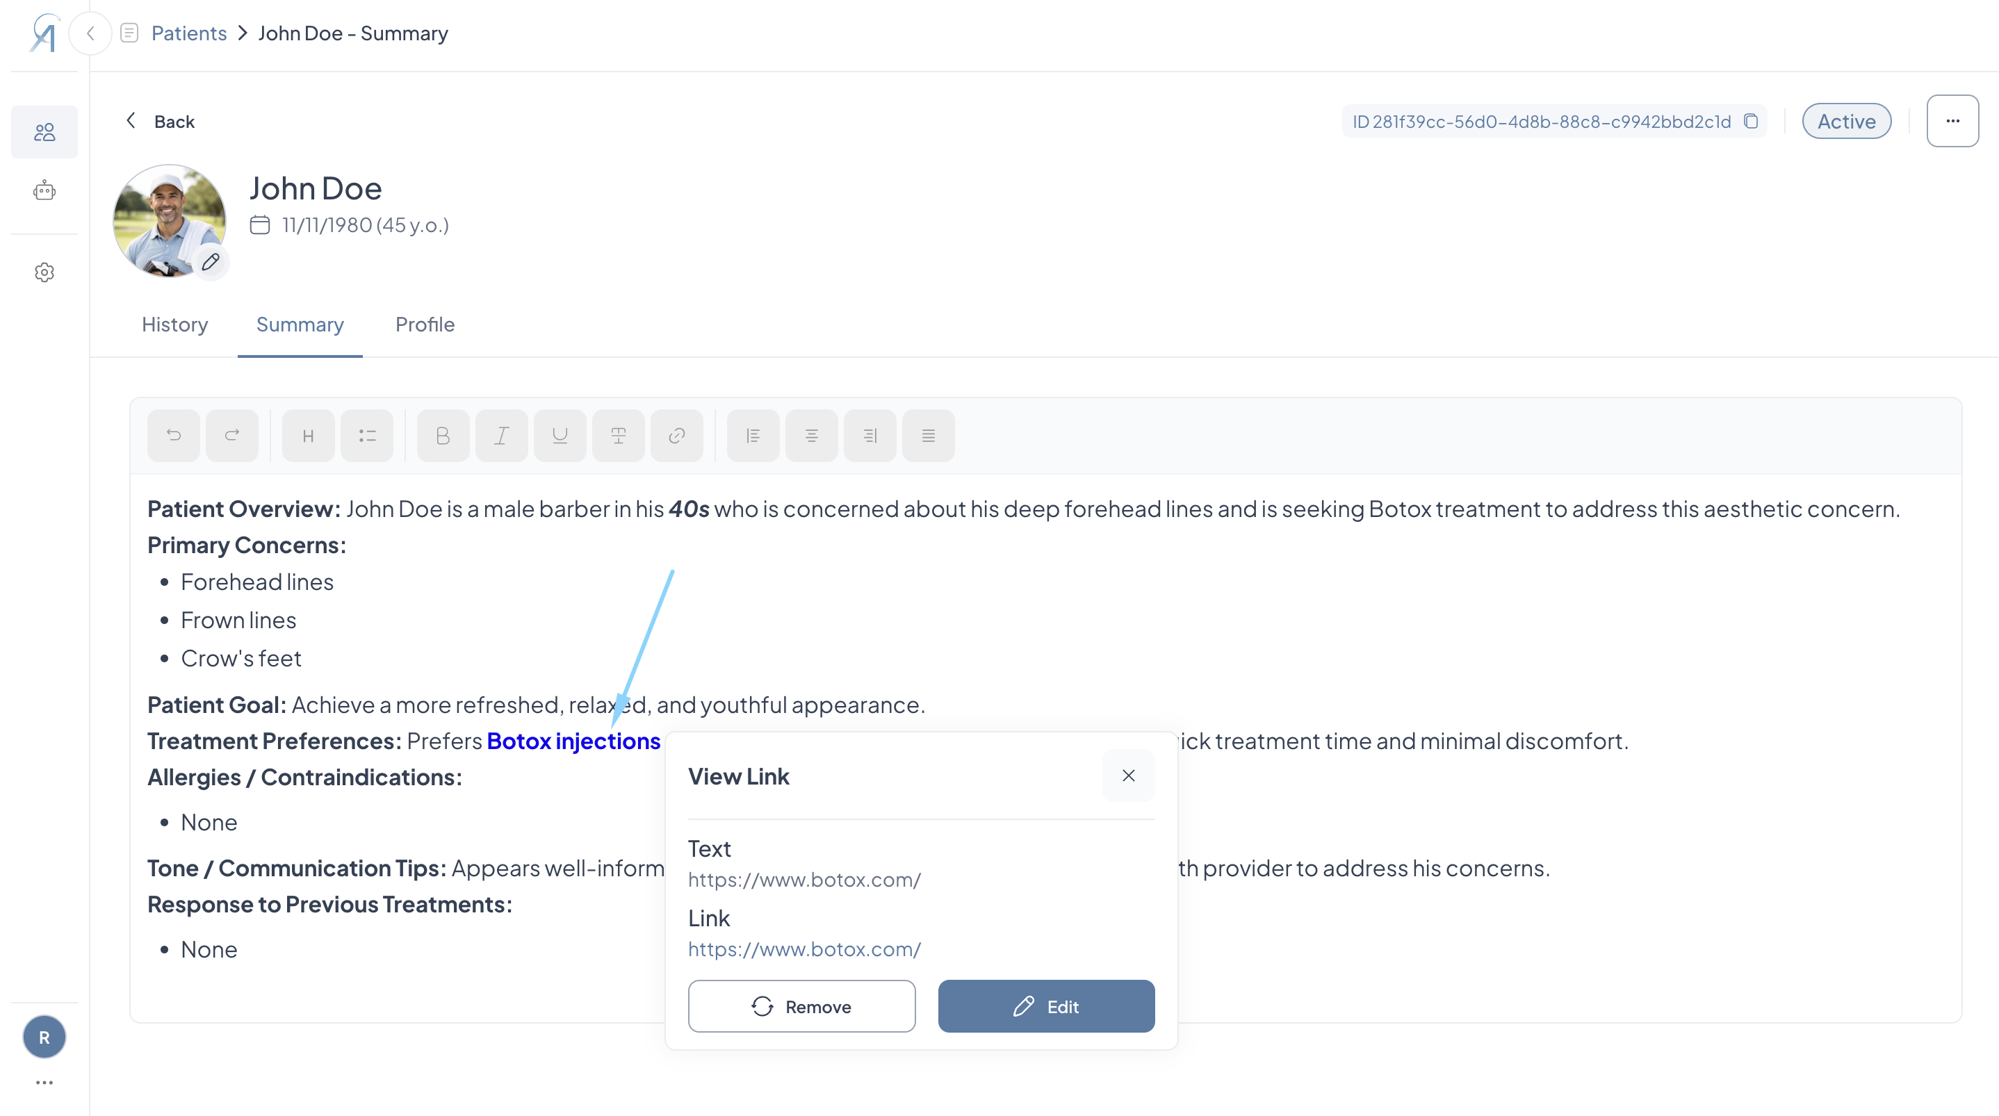The image size is (1999, 1116).
Task: Edit John Doe's profile photo
Action: [211, 261]
